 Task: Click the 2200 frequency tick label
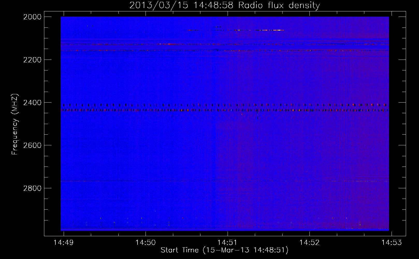(32, 60)
